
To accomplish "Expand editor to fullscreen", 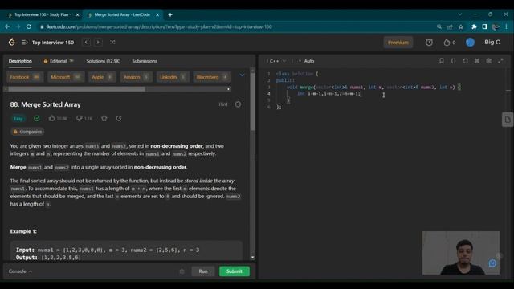I will coord(500,61).
